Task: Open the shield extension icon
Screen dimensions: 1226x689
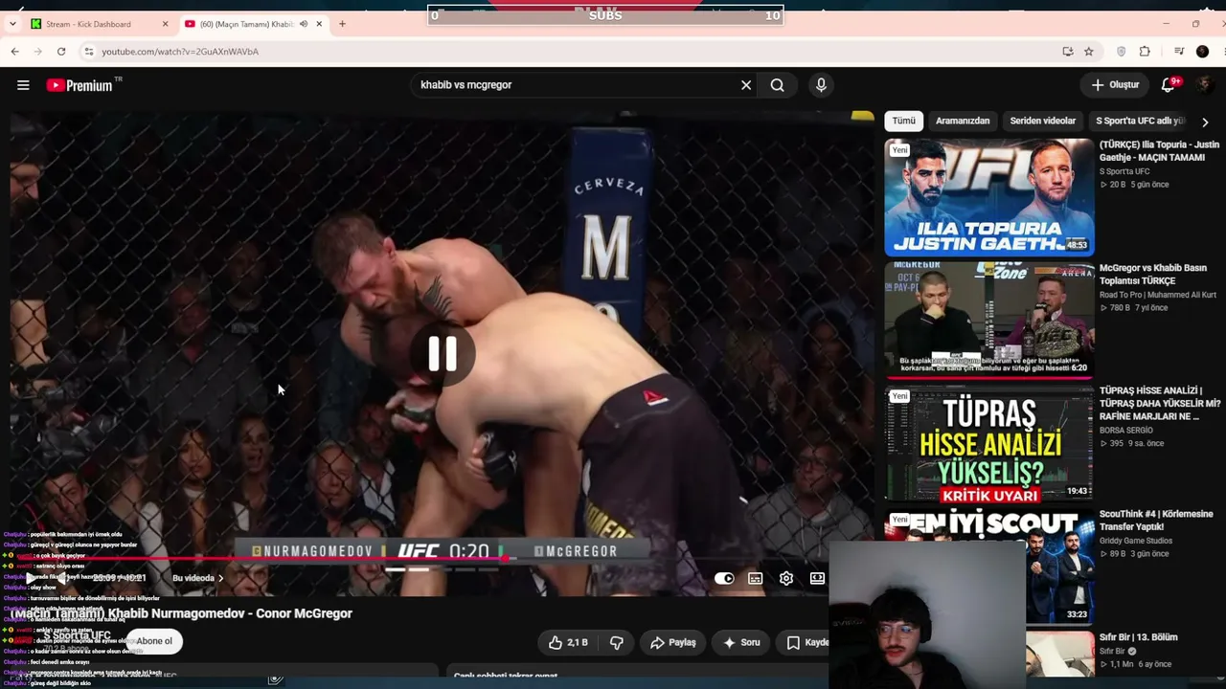Action: pyautogui.click(x=1122, y=52)
